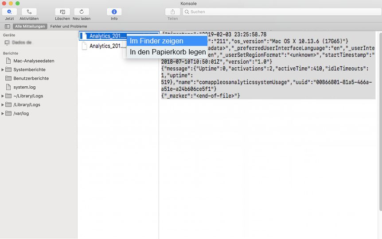382x239 pixels.
Task: Click the system.log document icon
Action: click(8, 87)
